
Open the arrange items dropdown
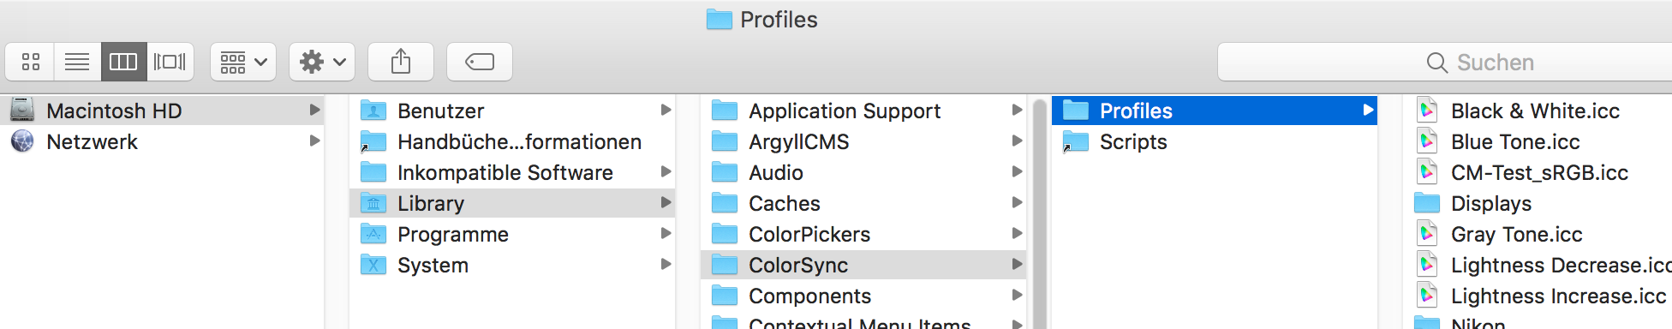pos(243,62)
